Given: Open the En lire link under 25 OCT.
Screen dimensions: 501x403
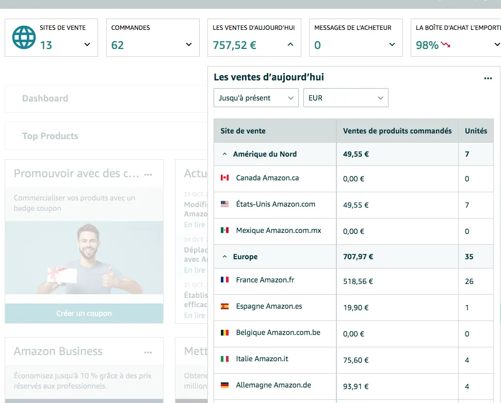Looking at the screenshot, I should point(195,225).
